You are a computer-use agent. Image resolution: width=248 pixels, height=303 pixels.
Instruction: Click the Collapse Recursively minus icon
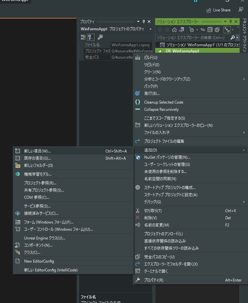pyautogui.click(x=138, y=109)
